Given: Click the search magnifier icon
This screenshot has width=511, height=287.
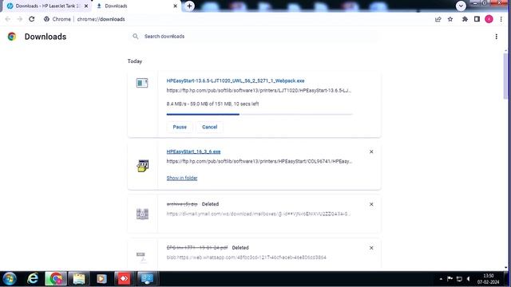Looking at the screenshot, I should point(136,37).
